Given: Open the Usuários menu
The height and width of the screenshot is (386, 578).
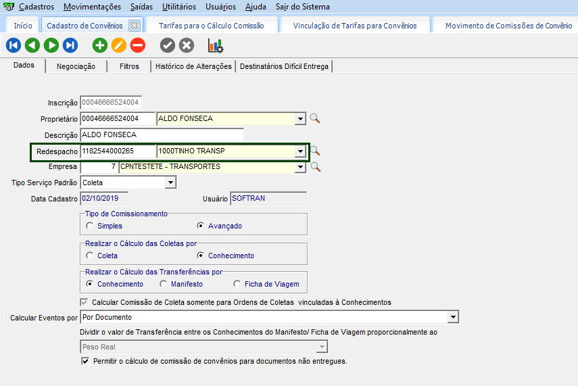Looking at the screenshot, I should 221,7.
